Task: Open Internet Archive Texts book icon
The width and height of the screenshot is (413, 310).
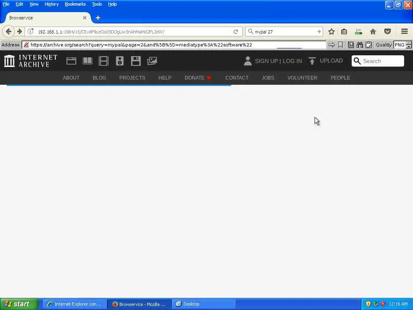Action: tap(88, 61)
